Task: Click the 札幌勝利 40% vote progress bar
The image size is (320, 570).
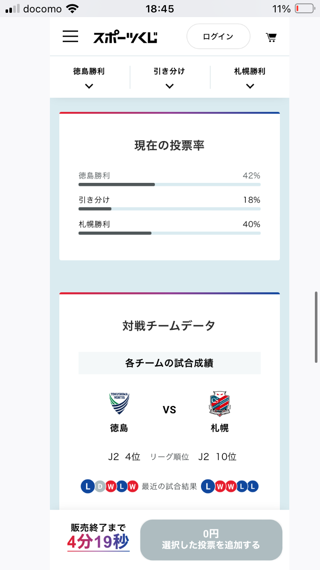Action: coord(169,233)
